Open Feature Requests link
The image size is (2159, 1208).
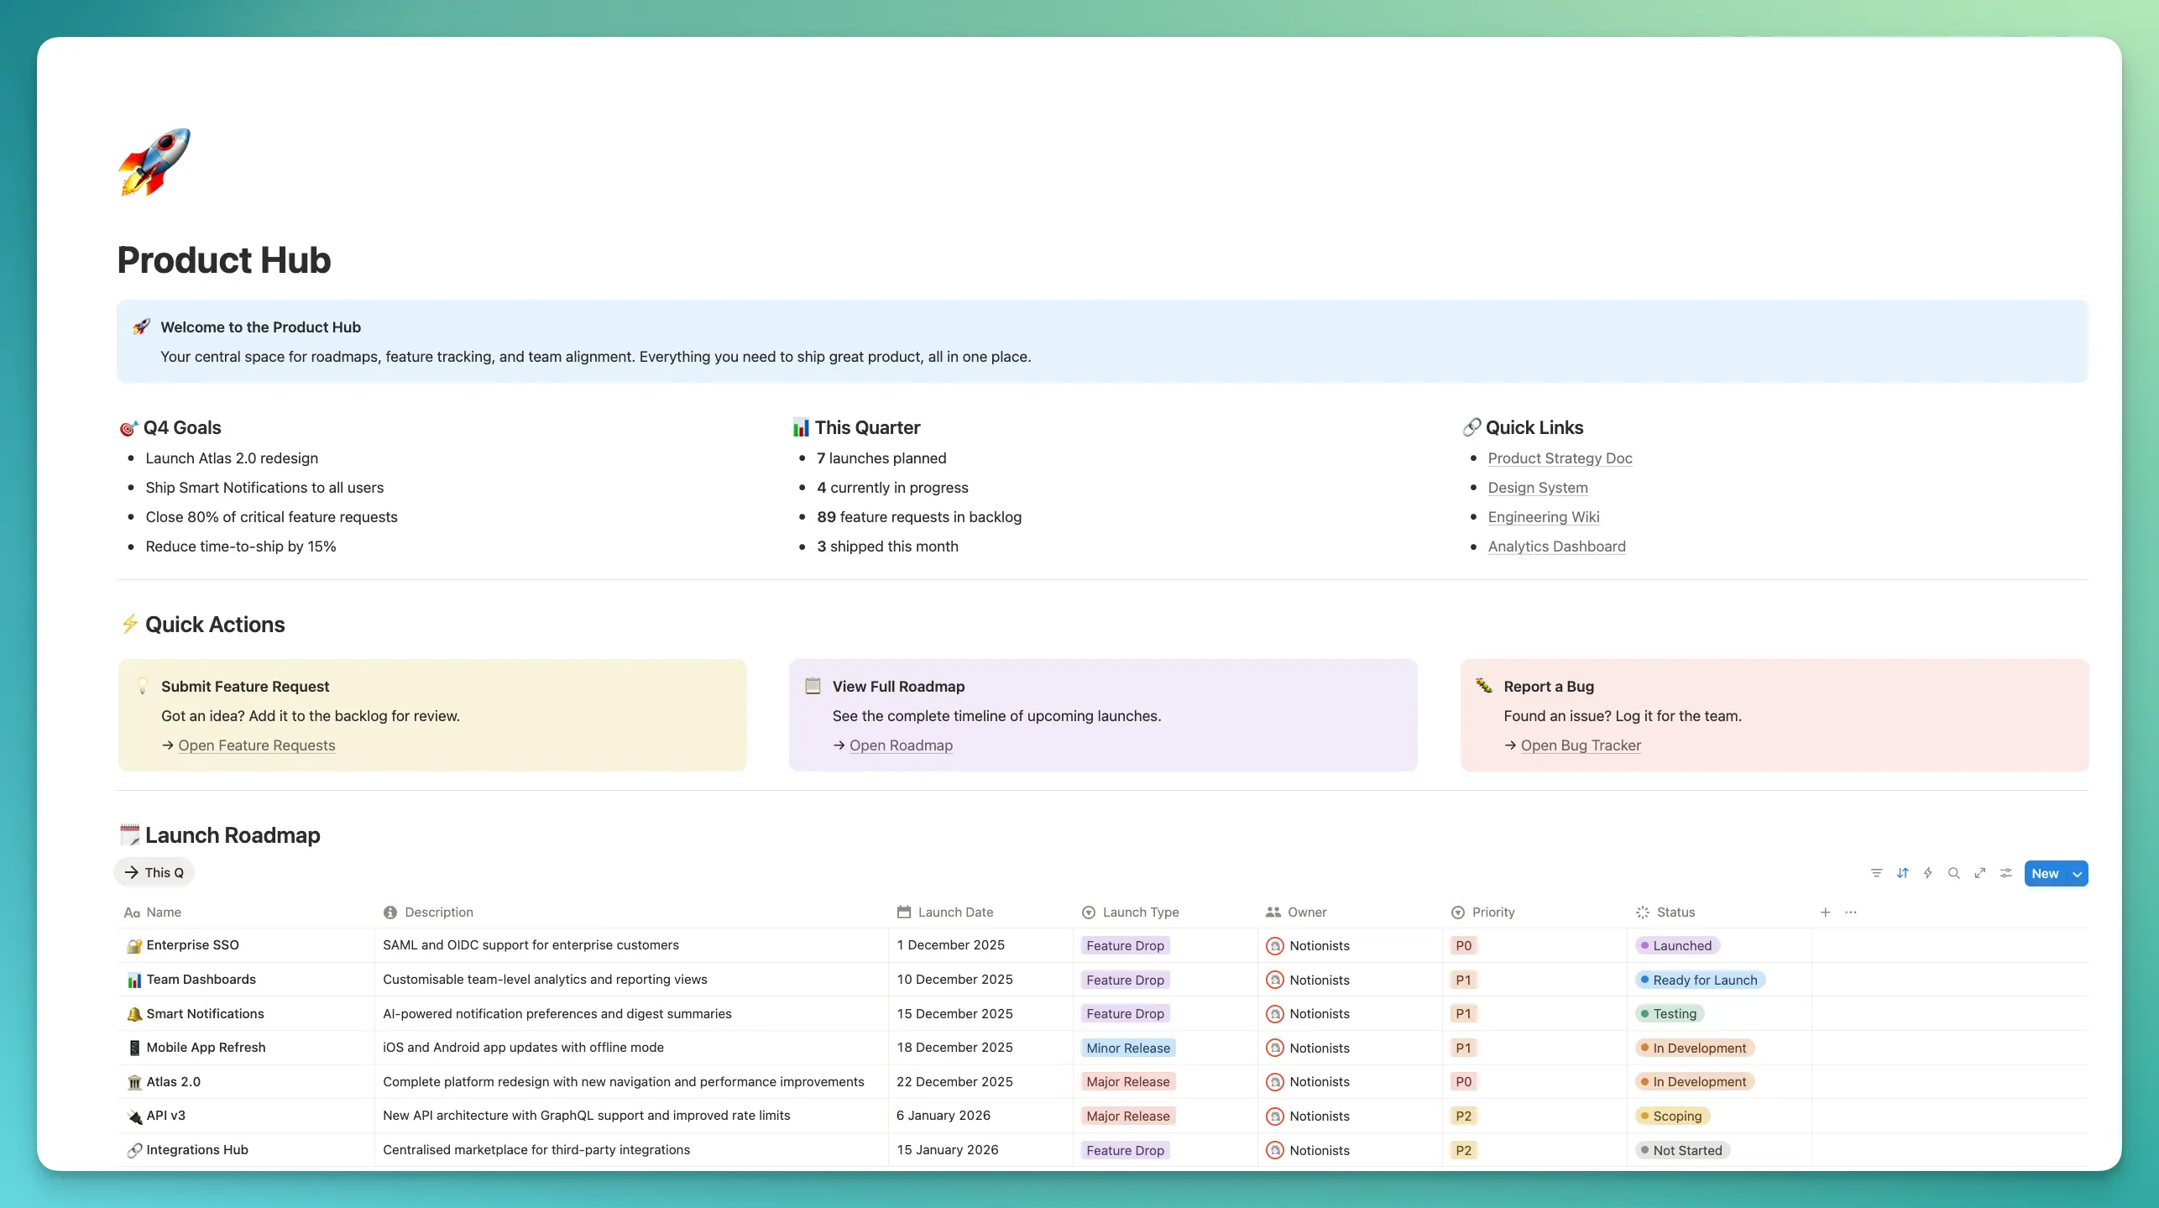click(x=256, y=745)
